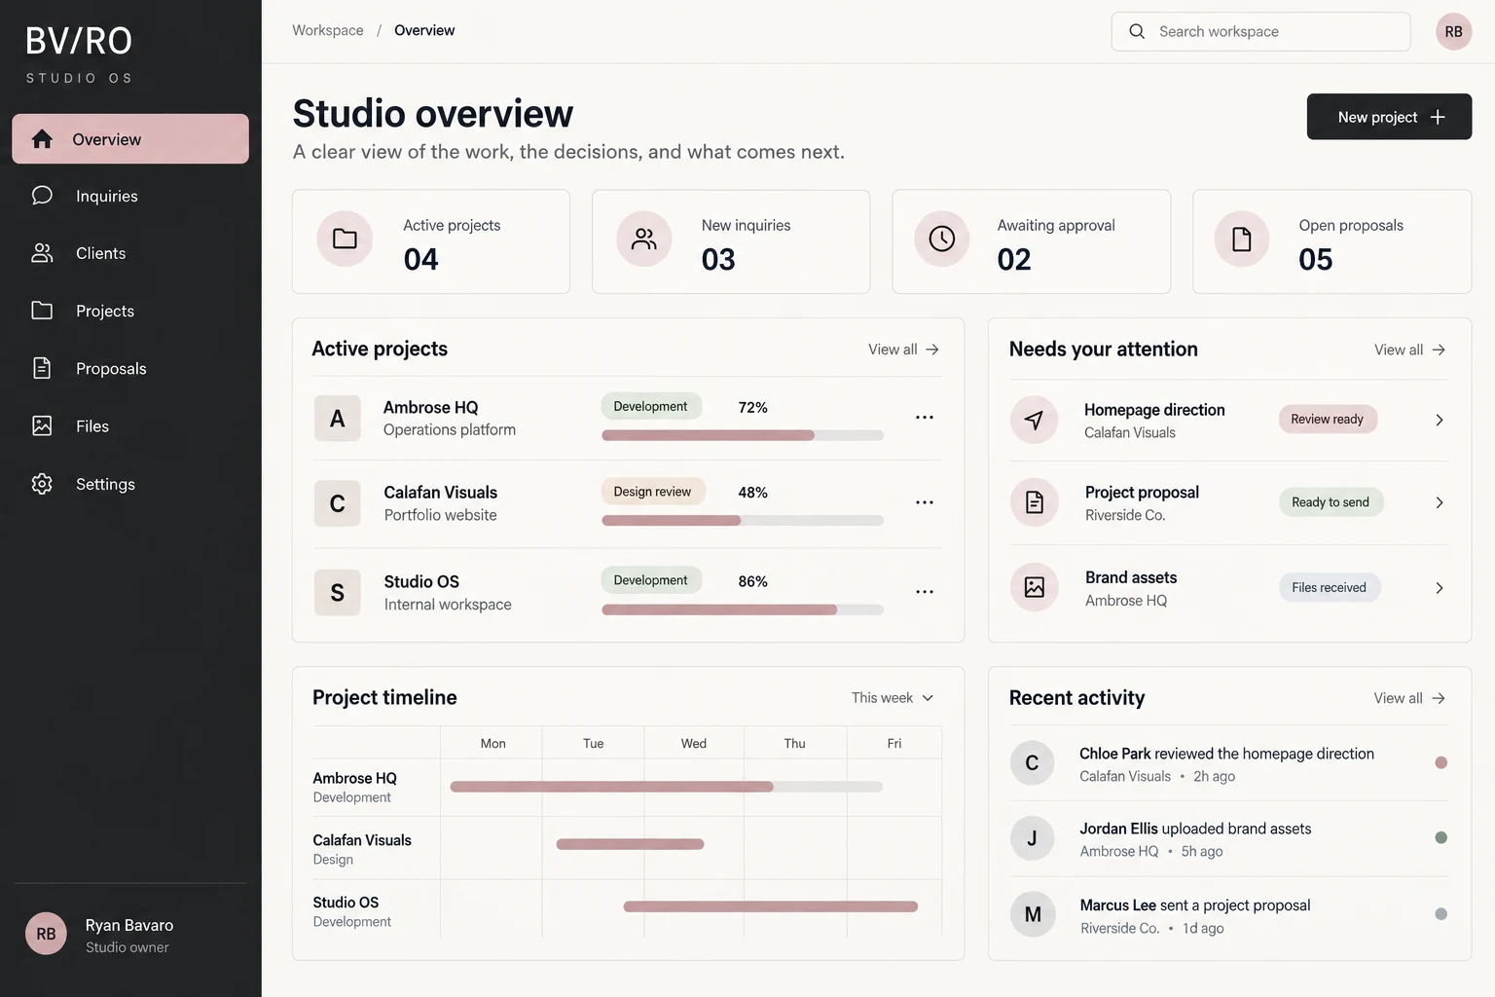Click the Files received status badge
The height and width of the screenshot is (997, 1495).
[x=1330, y=587]
